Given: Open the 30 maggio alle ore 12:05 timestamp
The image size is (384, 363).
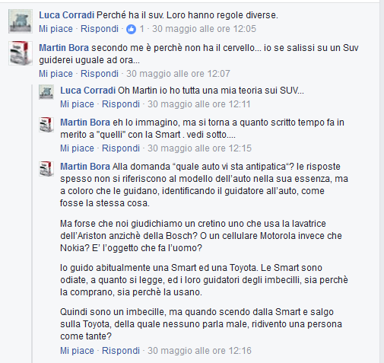Looking at the screenshot, I should coord(204,29).
